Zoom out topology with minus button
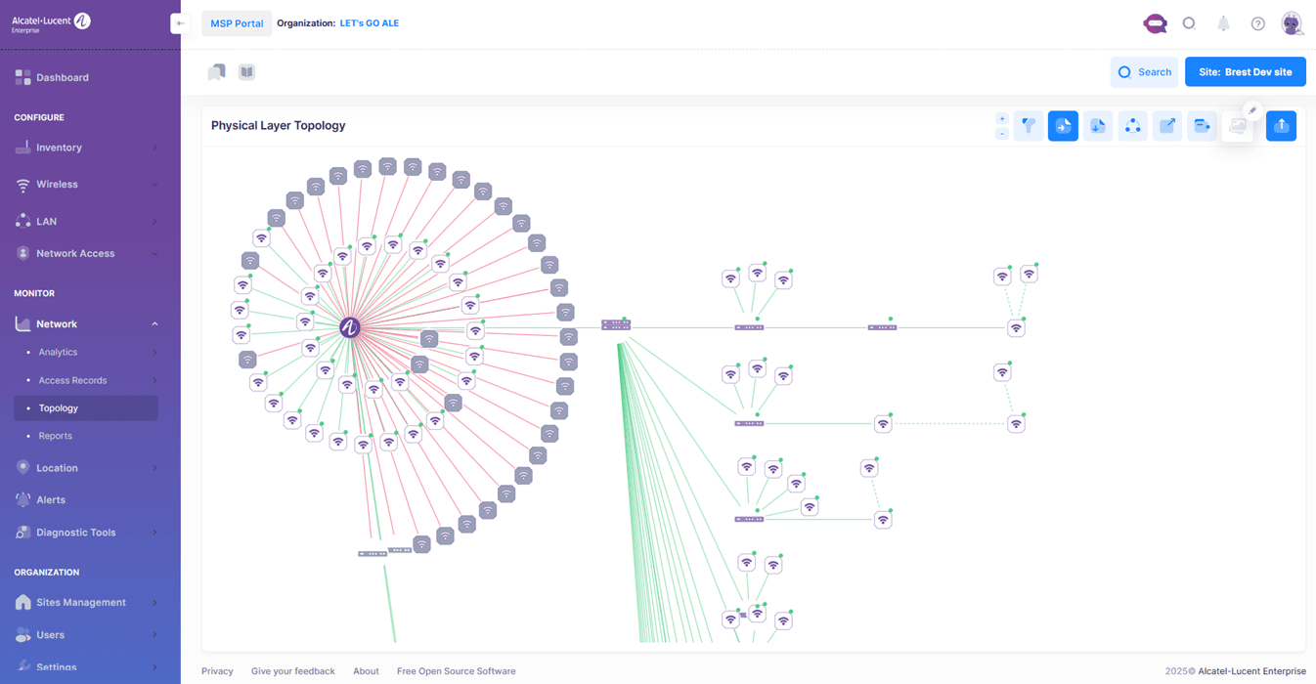 pos(1002,134)
